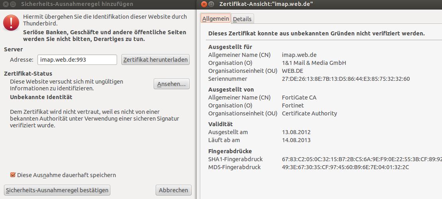Click the red warning exclamation icon
The image size is (442, 199).
[11, 23]
